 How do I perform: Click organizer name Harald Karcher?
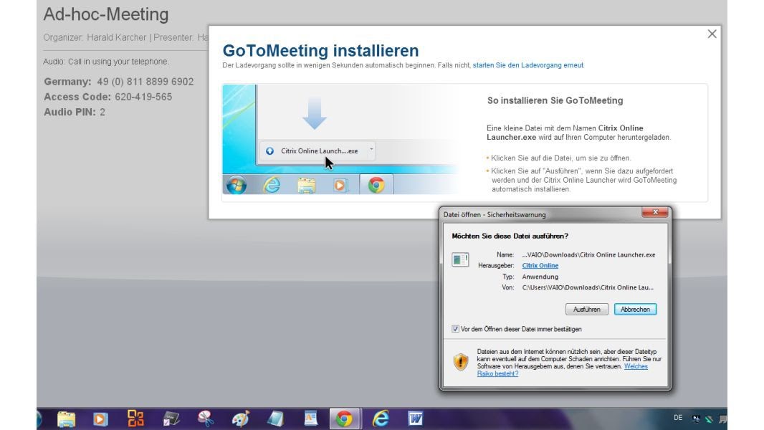(x=116, y=37)
